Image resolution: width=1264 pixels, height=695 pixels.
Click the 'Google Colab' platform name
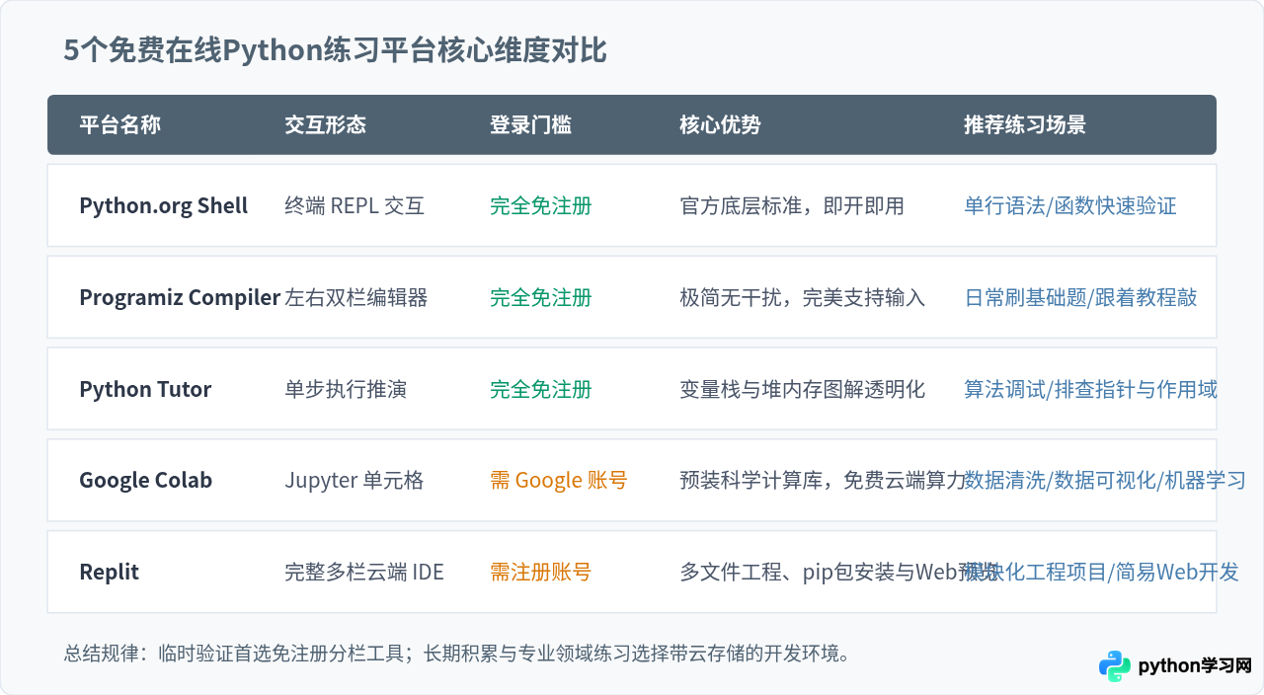click(146, 481)
